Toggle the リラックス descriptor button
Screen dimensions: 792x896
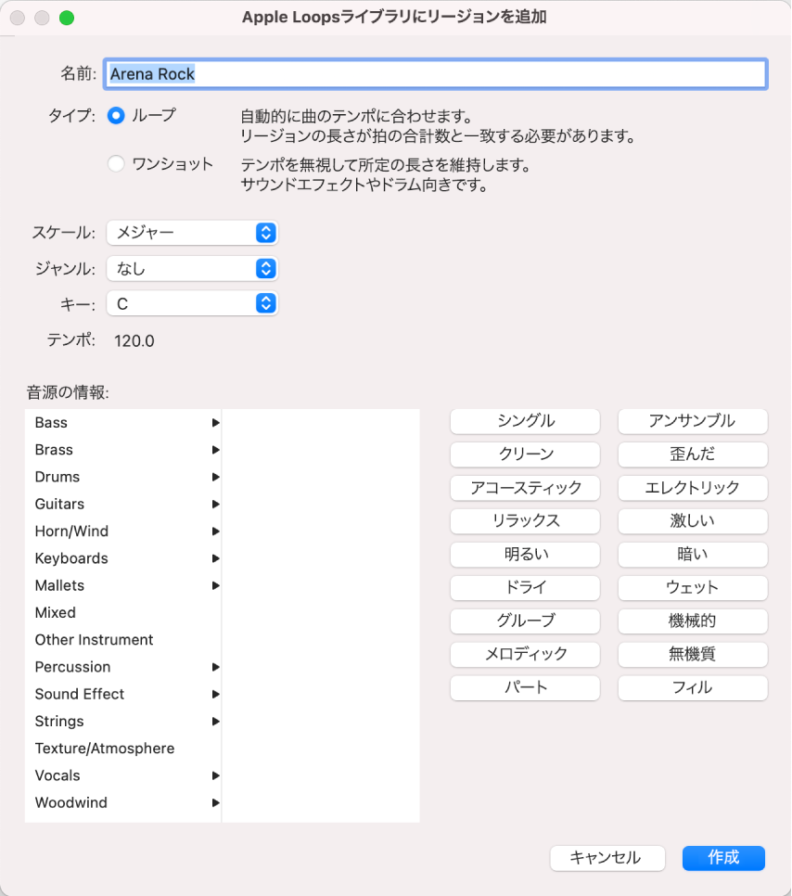tap(525, 520)
